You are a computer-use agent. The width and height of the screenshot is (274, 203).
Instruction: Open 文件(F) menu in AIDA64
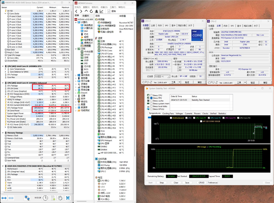point(78,7)
